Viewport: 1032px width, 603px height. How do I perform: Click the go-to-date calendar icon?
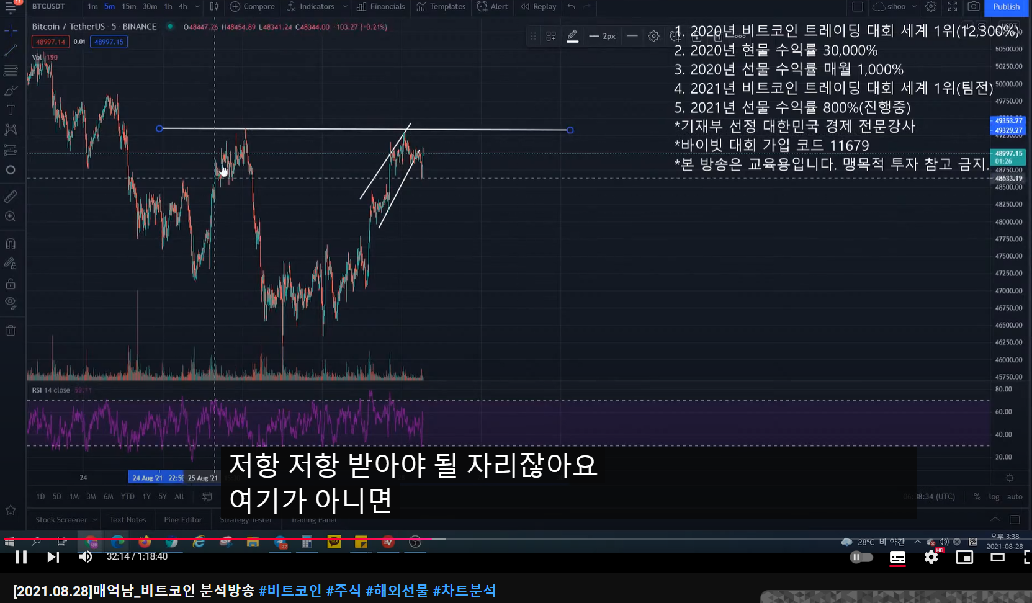click(x=207, y=496)
